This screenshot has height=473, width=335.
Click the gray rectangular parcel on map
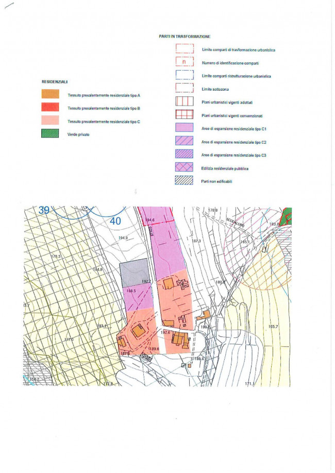134,273
